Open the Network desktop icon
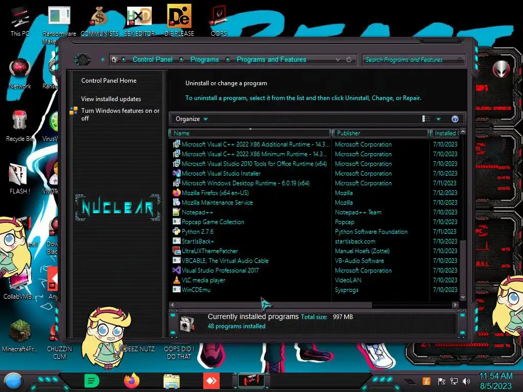This screenshot has height=392, width=523. coord(20,73)
